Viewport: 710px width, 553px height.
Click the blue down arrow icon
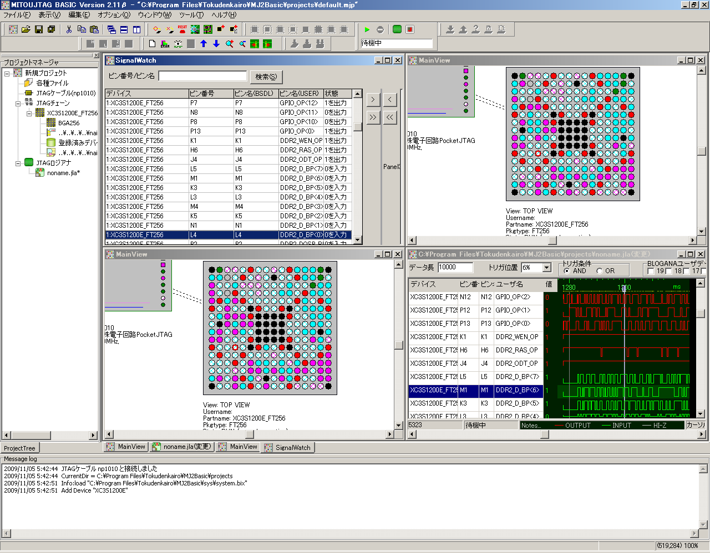tap(216, 44)
